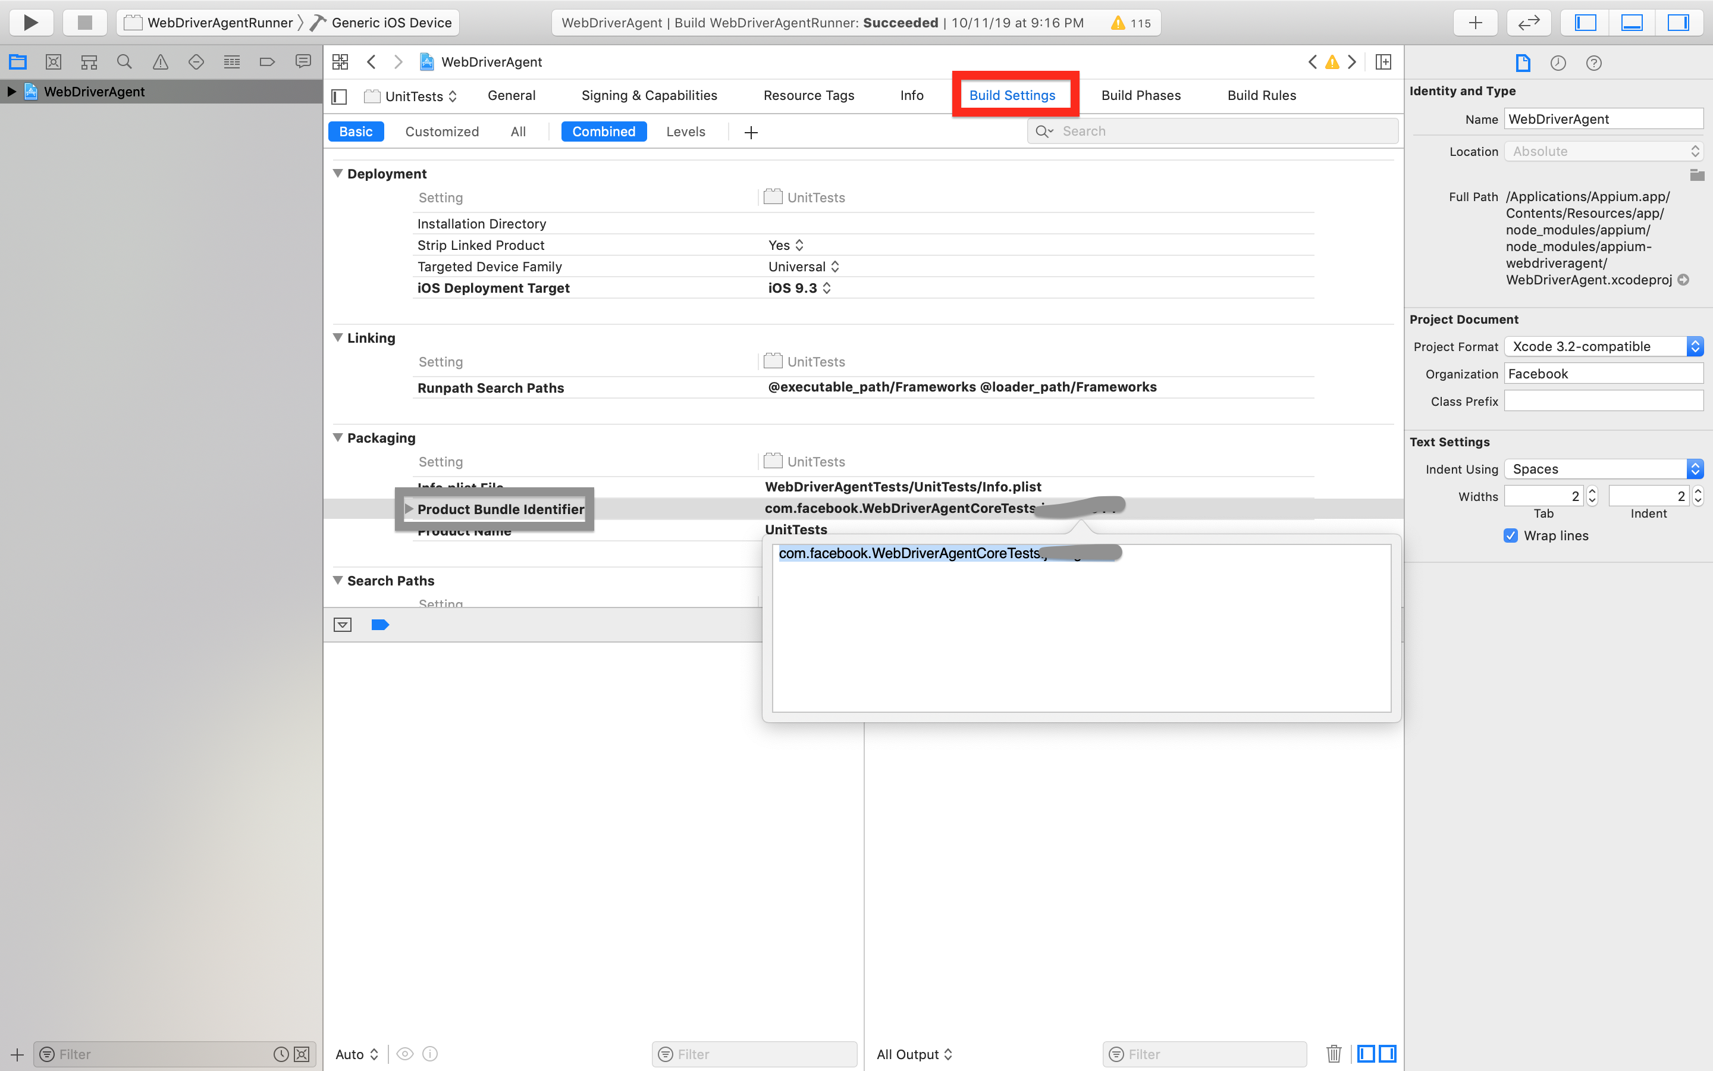Switch to the Build Phases tab
The height and width of the screenshot is (1071, 1713).
tap(1140, 95)
